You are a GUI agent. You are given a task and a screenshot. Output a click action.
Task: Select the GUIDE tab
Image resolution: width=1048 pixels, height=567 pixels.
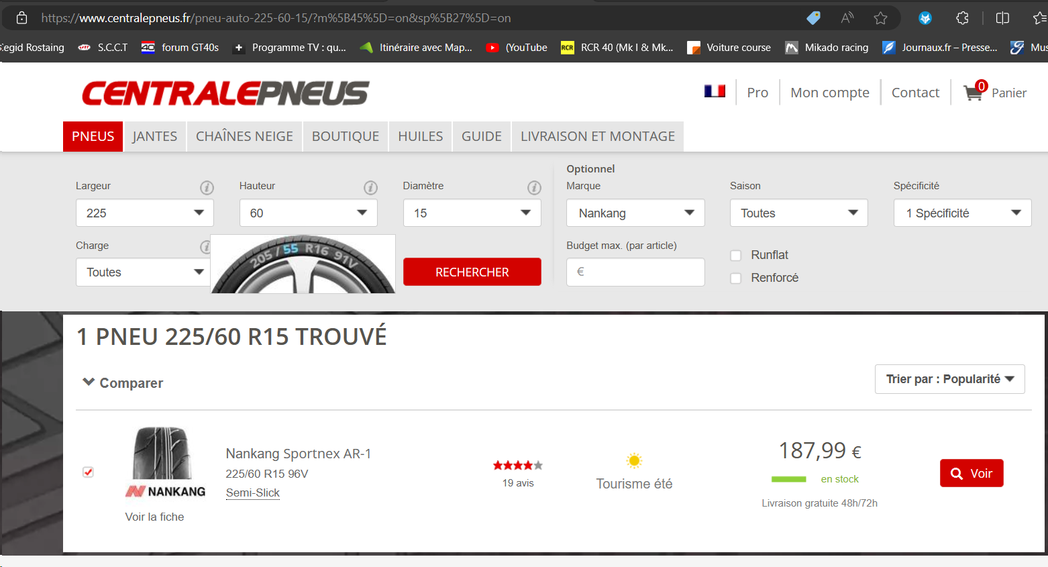(482, 136)
